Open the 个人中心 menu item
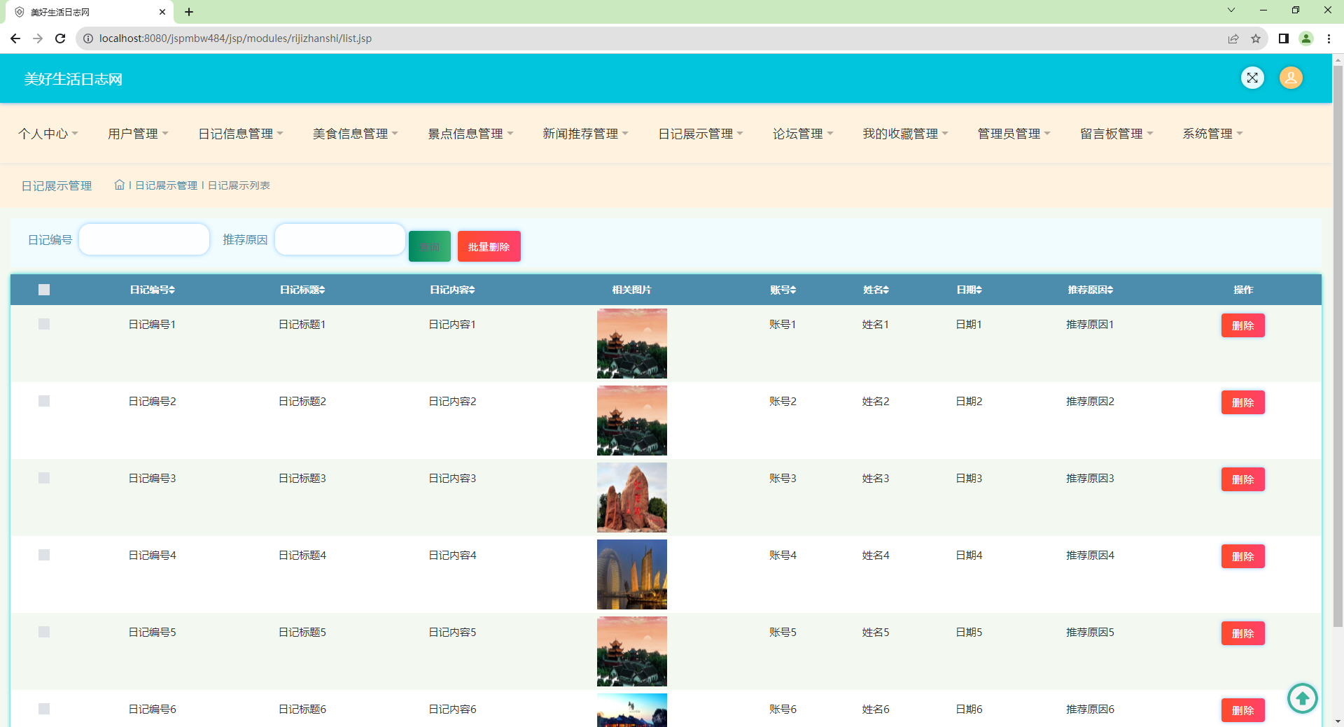Image resolution: width=1344 pixels, height=727 pixels. [48, 133]
